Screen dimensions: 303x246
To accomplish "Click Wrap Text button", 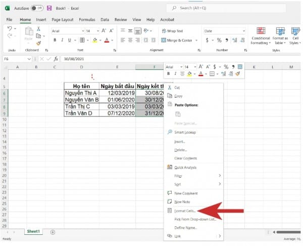I will tap(172, 31).
